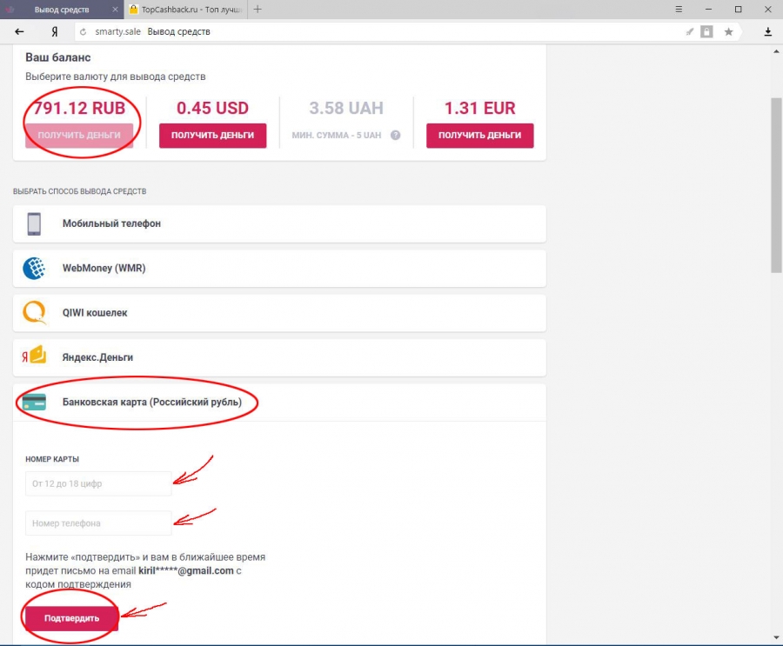This screenshot has width=783, height=646.
Task: Click the WebMoney globe icon
Action: coord(34,268)
